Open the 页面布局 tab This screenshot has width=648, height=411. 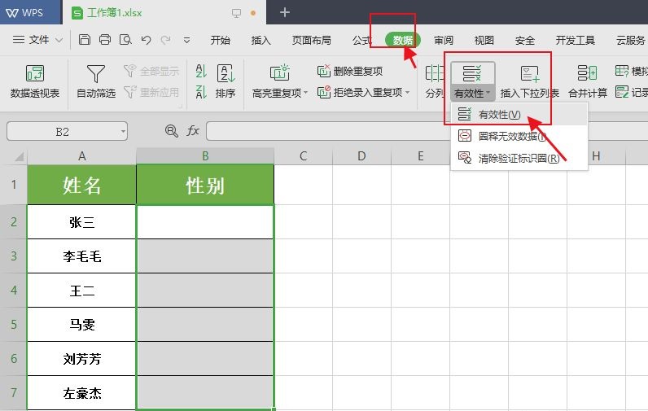click(311, 40)
